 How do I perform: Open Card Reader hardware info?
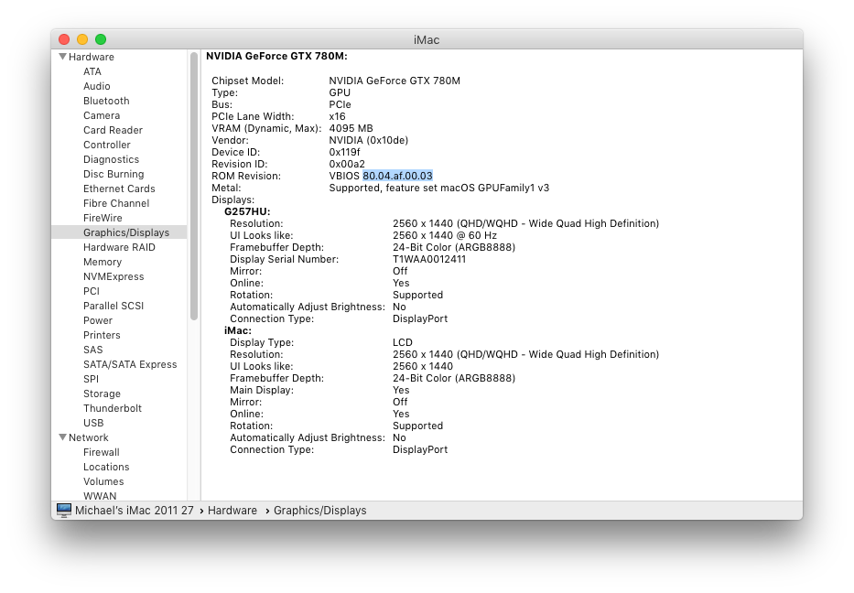click(x=113, y=130)
